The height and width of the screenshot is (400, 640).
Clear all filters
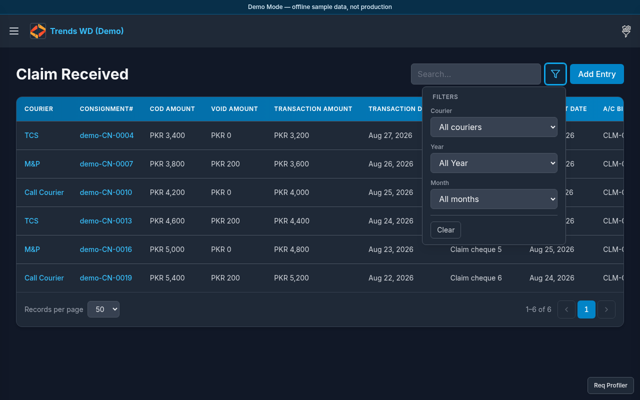(x=445, y=230)
